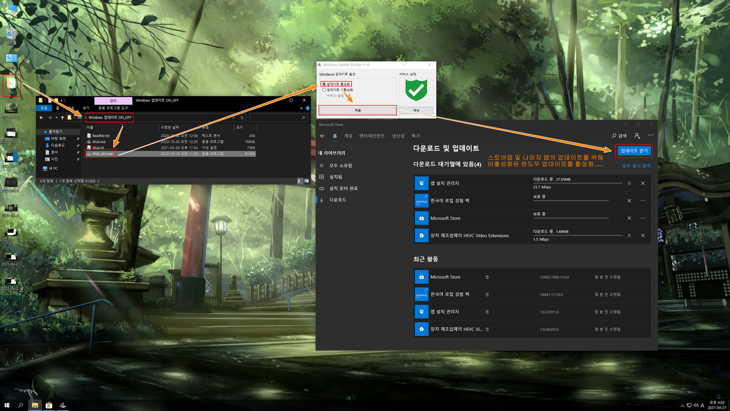The image size is (730, 411).
Task: Open recent locations dropdown in Explorer
Action: coord(56,117)
